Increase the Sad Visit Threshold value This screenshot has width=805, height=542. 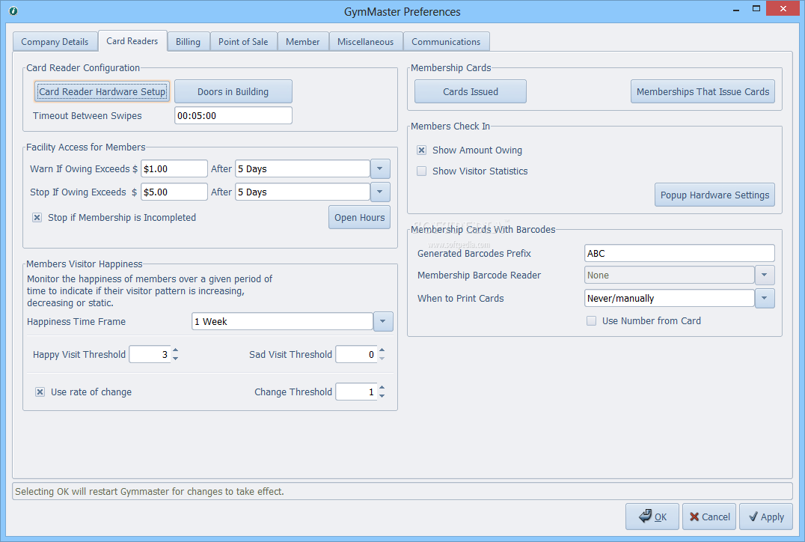382,350
